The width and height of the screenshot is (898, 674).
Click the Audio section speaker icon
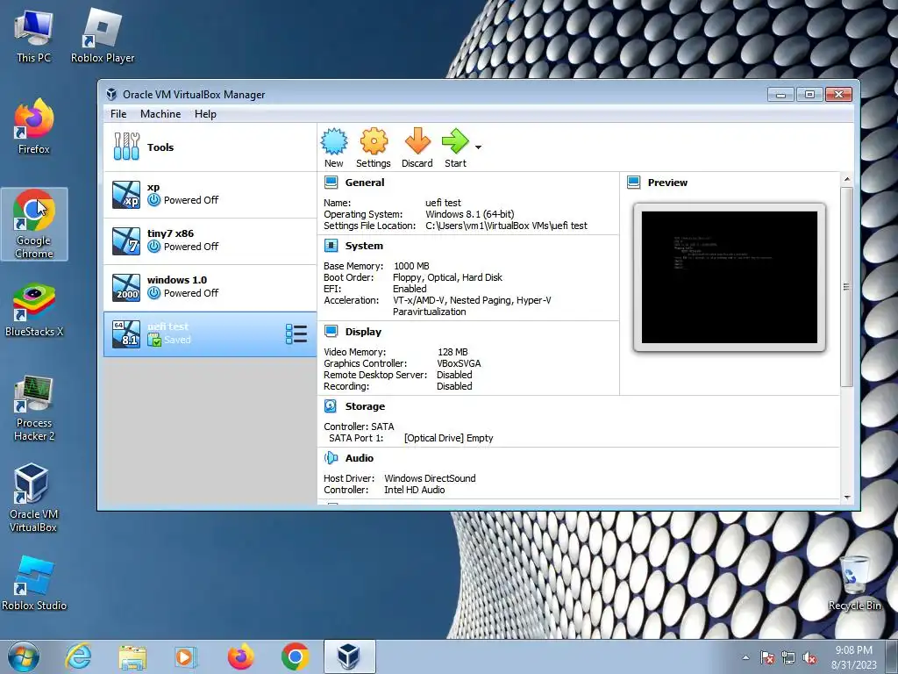point(331,458)
